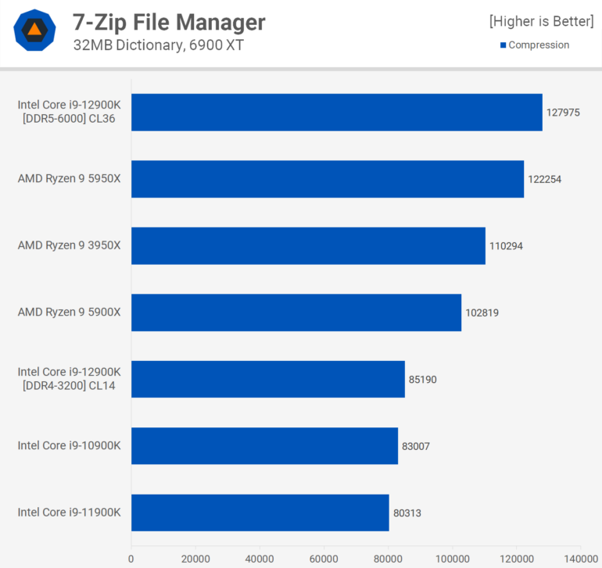This screenshot has height=568, width=602.
Task: Select the AMD Ryzen 9 5900X bar
Action: tap(296, 313)
